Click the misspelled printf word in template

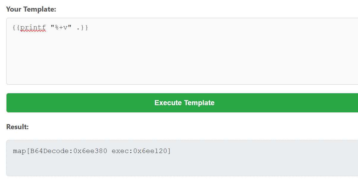33,28
